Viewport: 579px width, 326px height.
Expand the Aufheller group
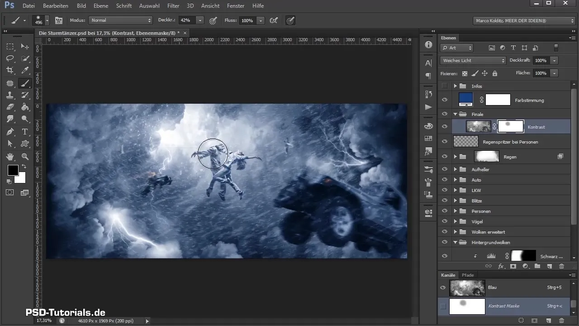coord(455,169)
